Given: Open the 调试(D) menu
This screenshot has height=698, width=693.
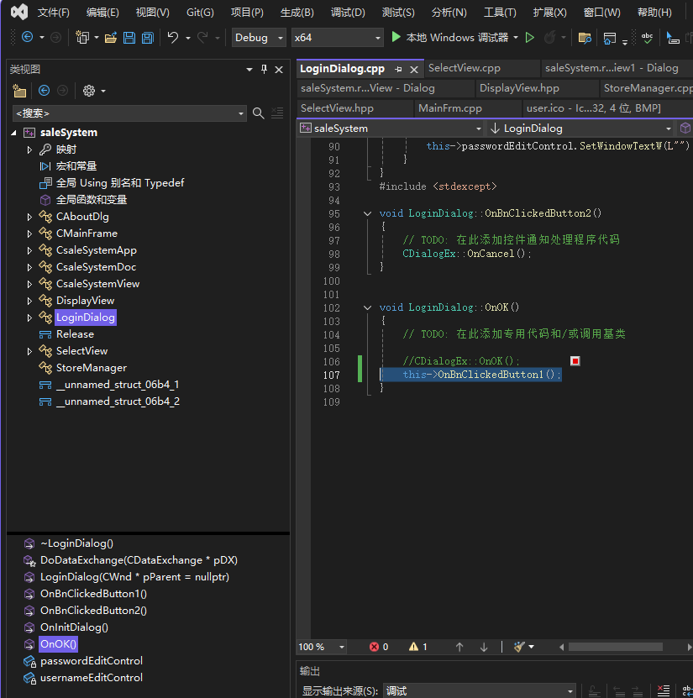Looking at the screenshot, I should pos(348,13).
